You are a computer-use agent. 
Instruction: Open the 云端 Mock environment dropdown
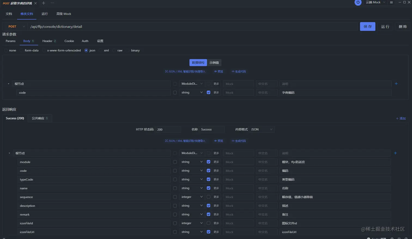pos(376,2)
